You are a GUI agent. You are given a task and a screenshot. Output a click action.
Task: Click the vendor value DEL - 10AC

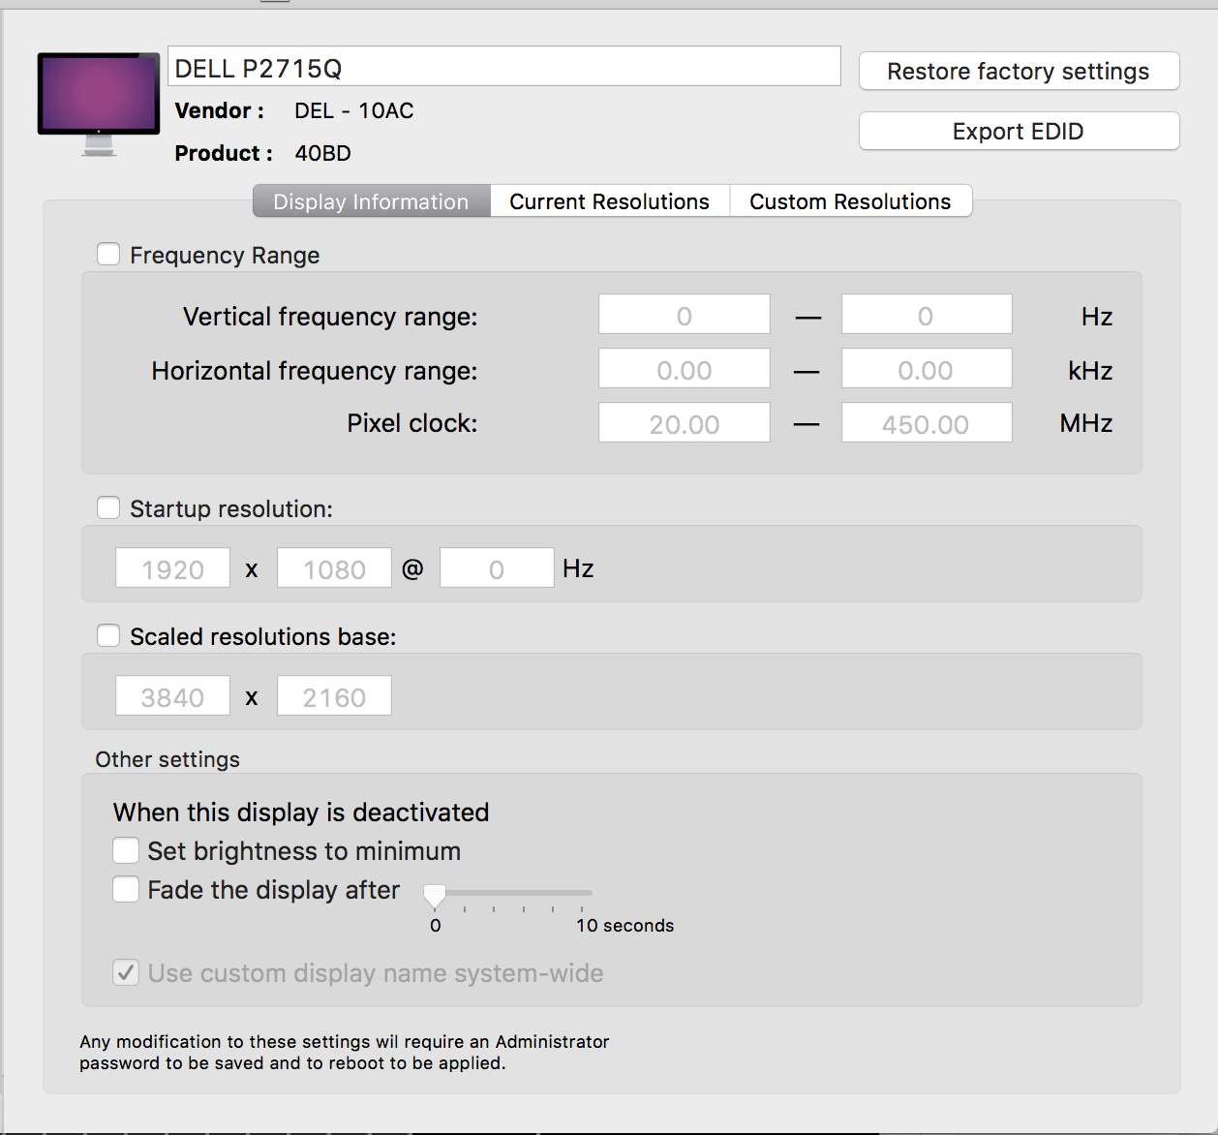[x=354, y=110]
